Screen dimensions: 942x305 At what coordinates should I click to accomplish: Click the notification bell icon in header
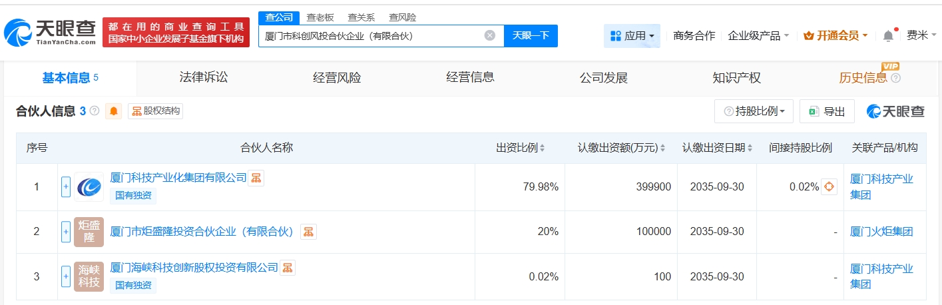888,36
